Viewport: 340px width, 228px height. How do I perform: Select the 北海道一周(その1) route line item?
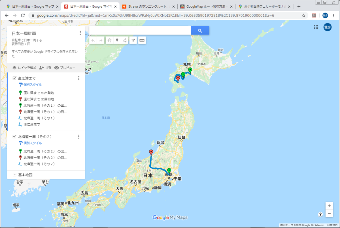pos(39,118)
